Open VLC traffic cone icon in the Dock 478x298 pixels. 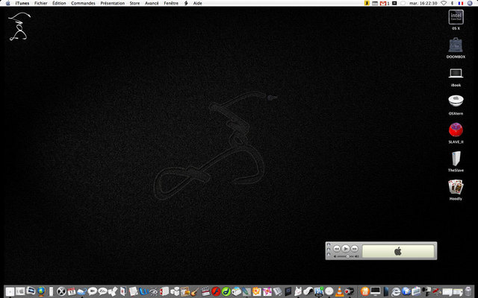(339, 291)
